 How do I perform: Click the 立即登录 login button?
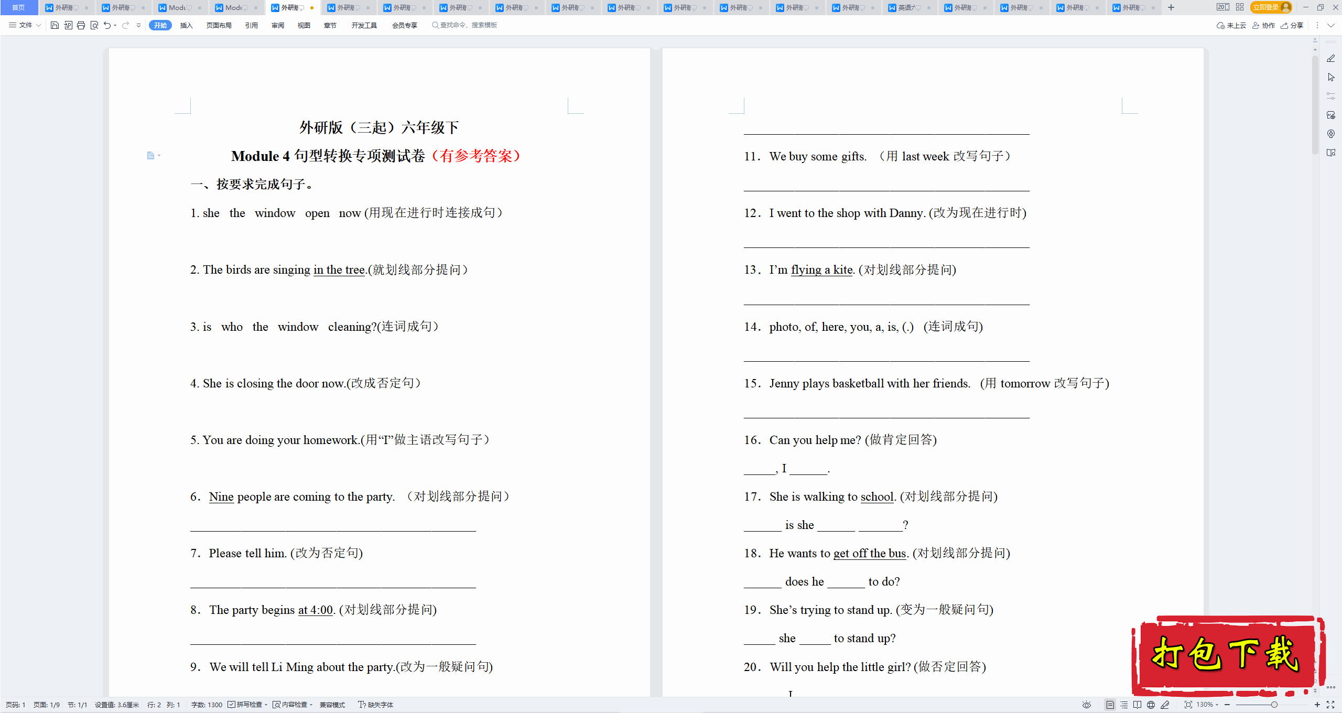tap(1271, 7)
